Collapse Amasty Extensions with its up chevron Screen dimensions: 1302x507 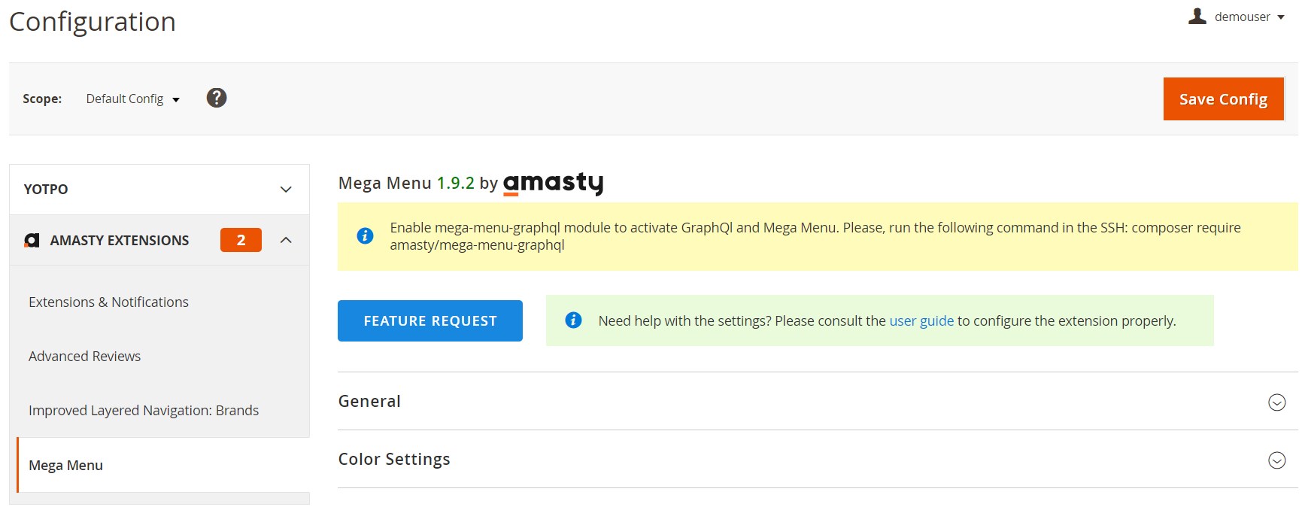click(x=286, y=240)
